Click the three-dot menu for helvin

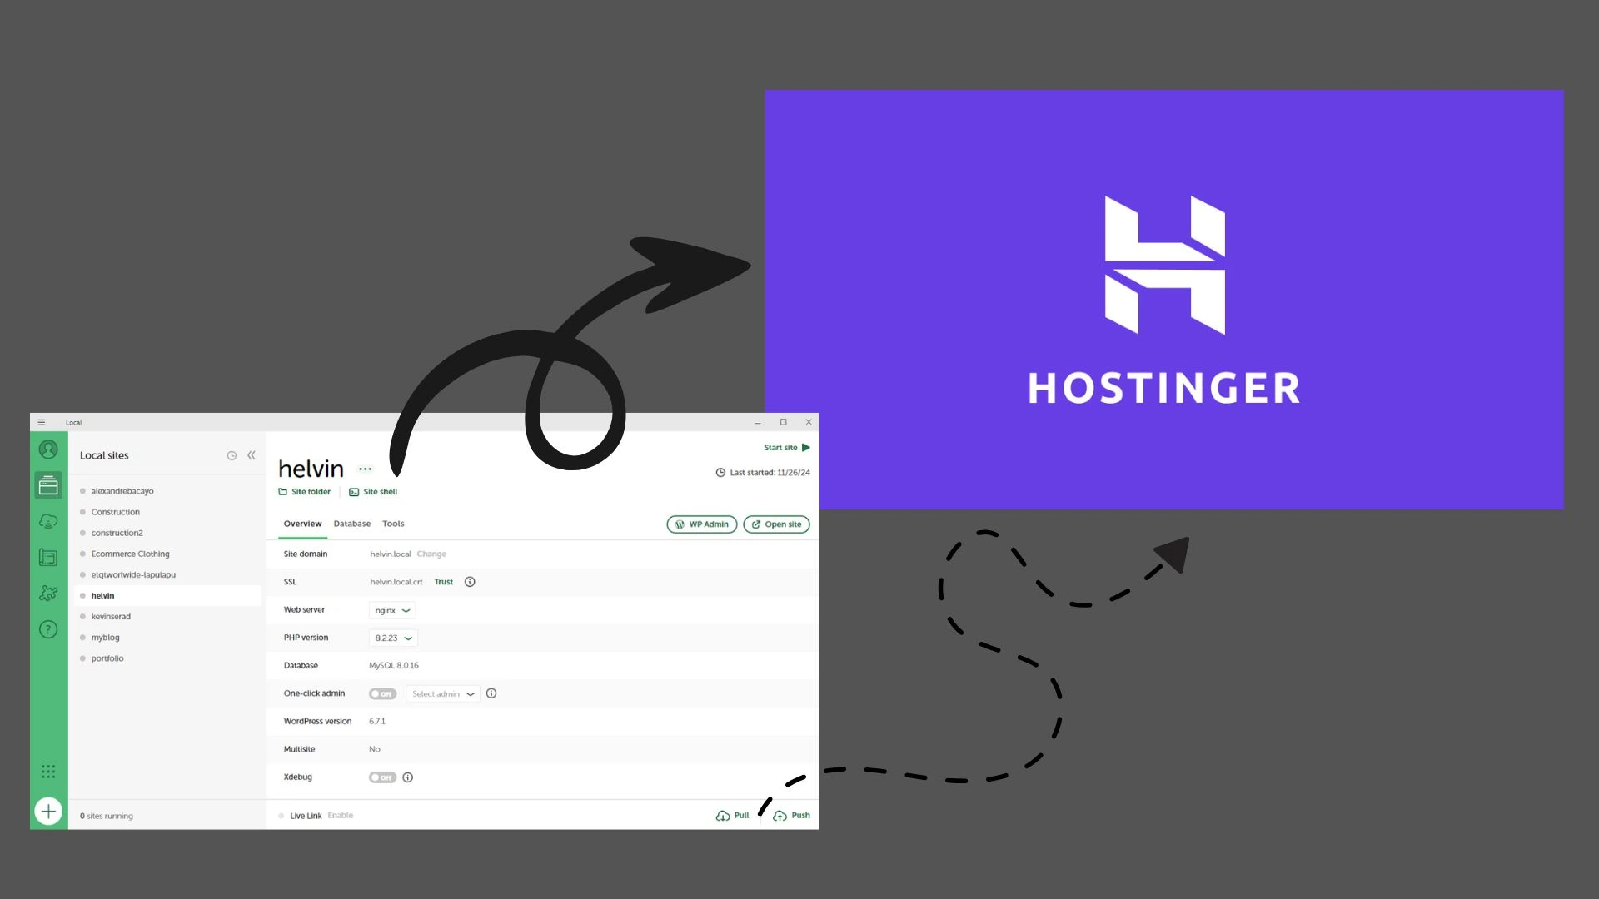366,469
